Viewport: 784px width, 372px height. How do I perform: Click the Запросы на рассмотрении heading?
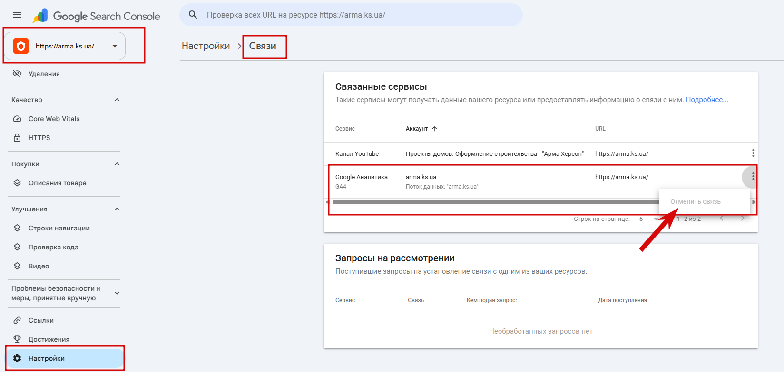pyautogui.click(x=395, y=258)
